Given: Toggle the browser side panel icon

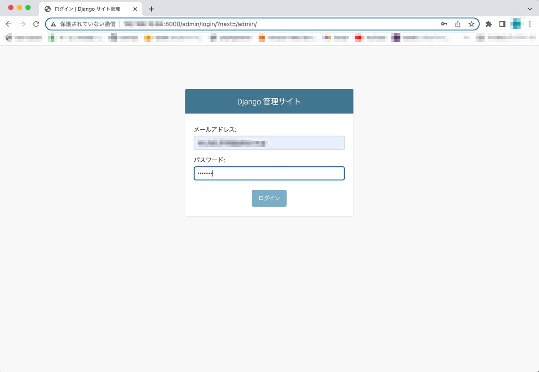Looking at the screenshot, I should [x=502, y=24].
